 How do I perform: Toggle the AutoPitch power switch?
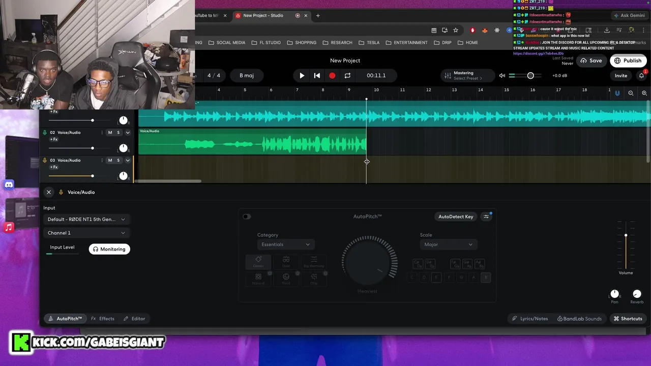click(x=247, y=217)
